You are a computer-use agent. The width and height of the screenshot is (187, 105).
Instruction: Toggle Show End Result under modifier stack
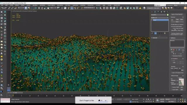155,34
